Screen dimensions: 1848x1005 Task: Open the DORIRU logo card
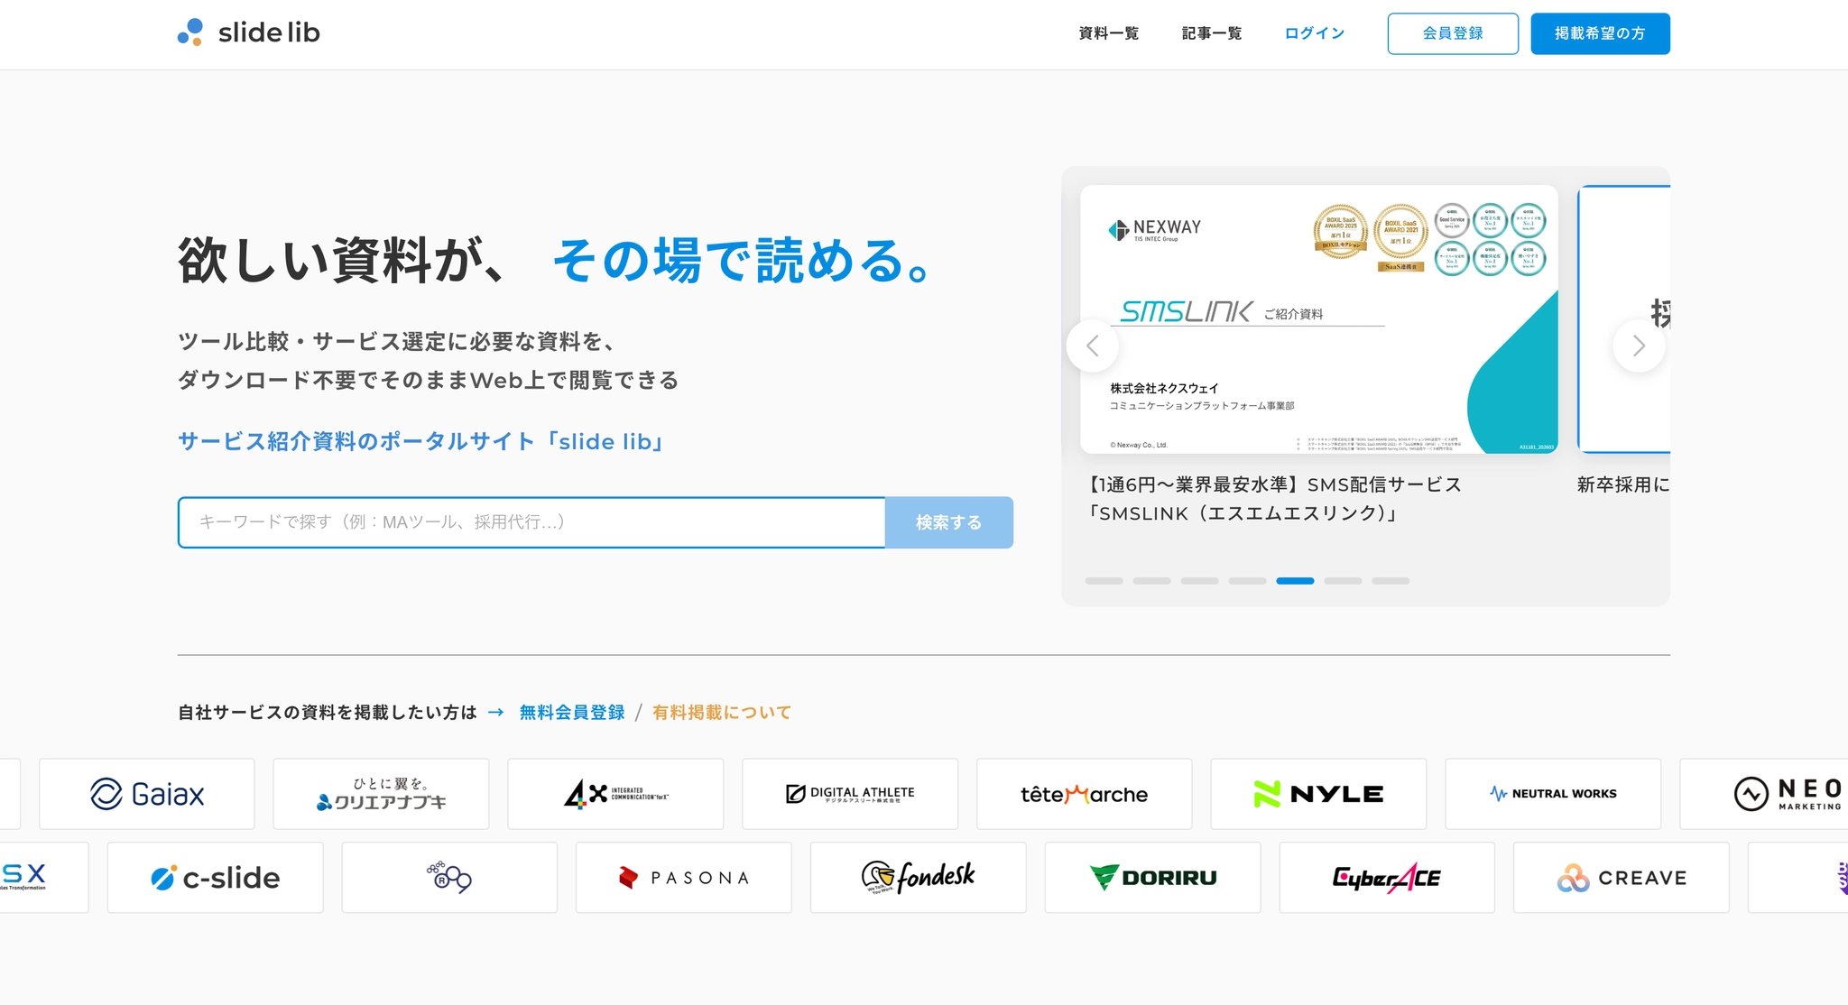(x=1152, y=878)
